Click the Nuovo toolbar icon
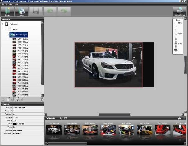 click(7, 11)
